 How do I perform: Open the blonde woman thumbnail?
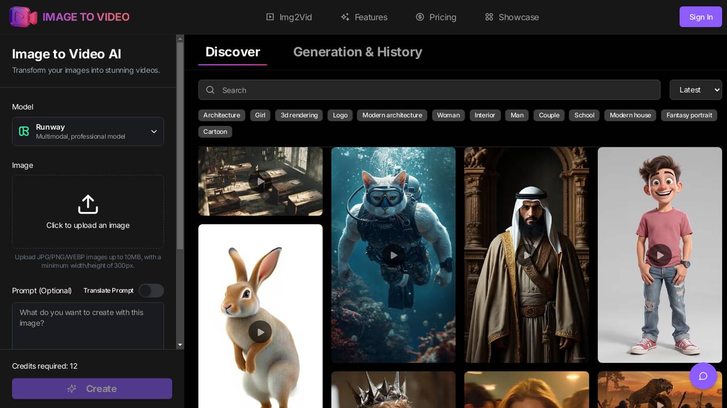527,390
